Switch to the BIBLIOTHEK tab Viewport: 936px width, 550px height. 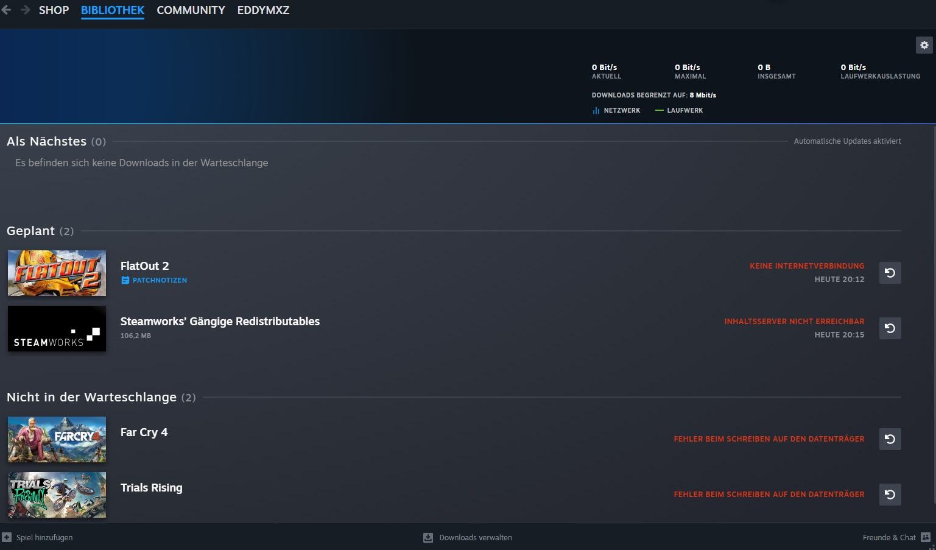113,10
